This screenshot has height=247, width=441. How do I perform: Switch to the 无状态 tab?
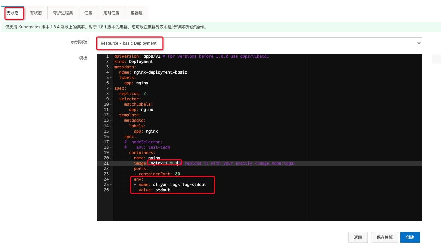coord(13,13)
